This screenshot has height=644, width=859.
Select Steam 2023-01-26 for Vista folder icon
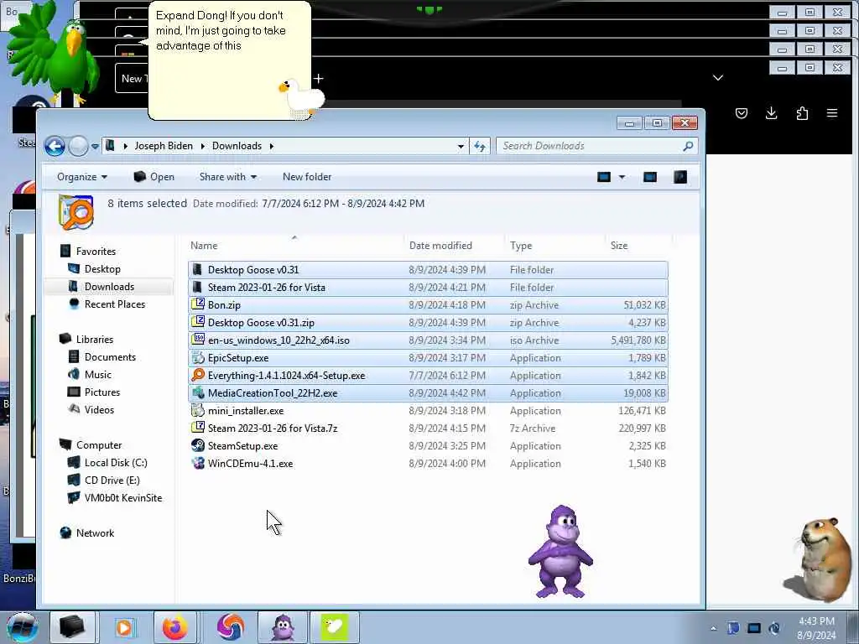pos(198,287)
